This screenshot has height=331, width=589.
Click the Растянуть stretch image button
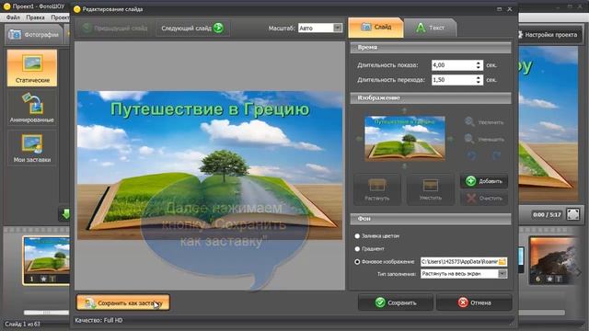coord(377,189)
